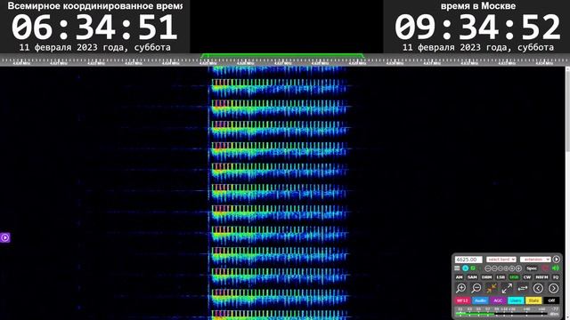Switch to the yellow Stats tab

click(533, 300)
